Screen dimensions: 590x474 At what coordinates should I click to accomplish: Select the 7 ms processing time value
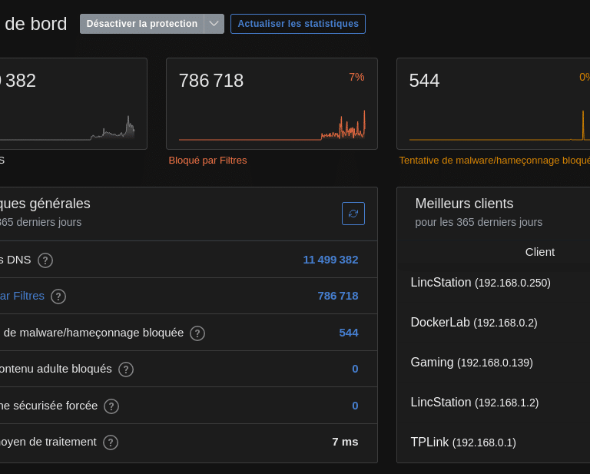345,442
